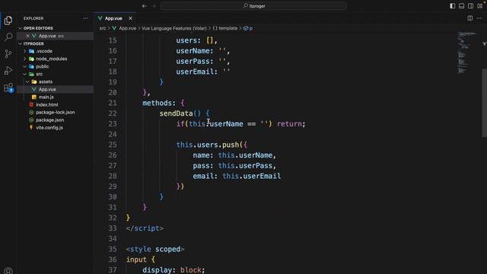Click the closing script tag

click(145, 228)
